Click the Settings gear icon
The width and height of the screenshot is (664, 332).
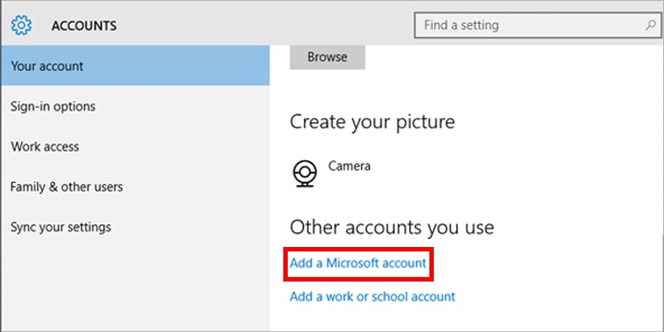pyautogui.click(x=21, y=26)
